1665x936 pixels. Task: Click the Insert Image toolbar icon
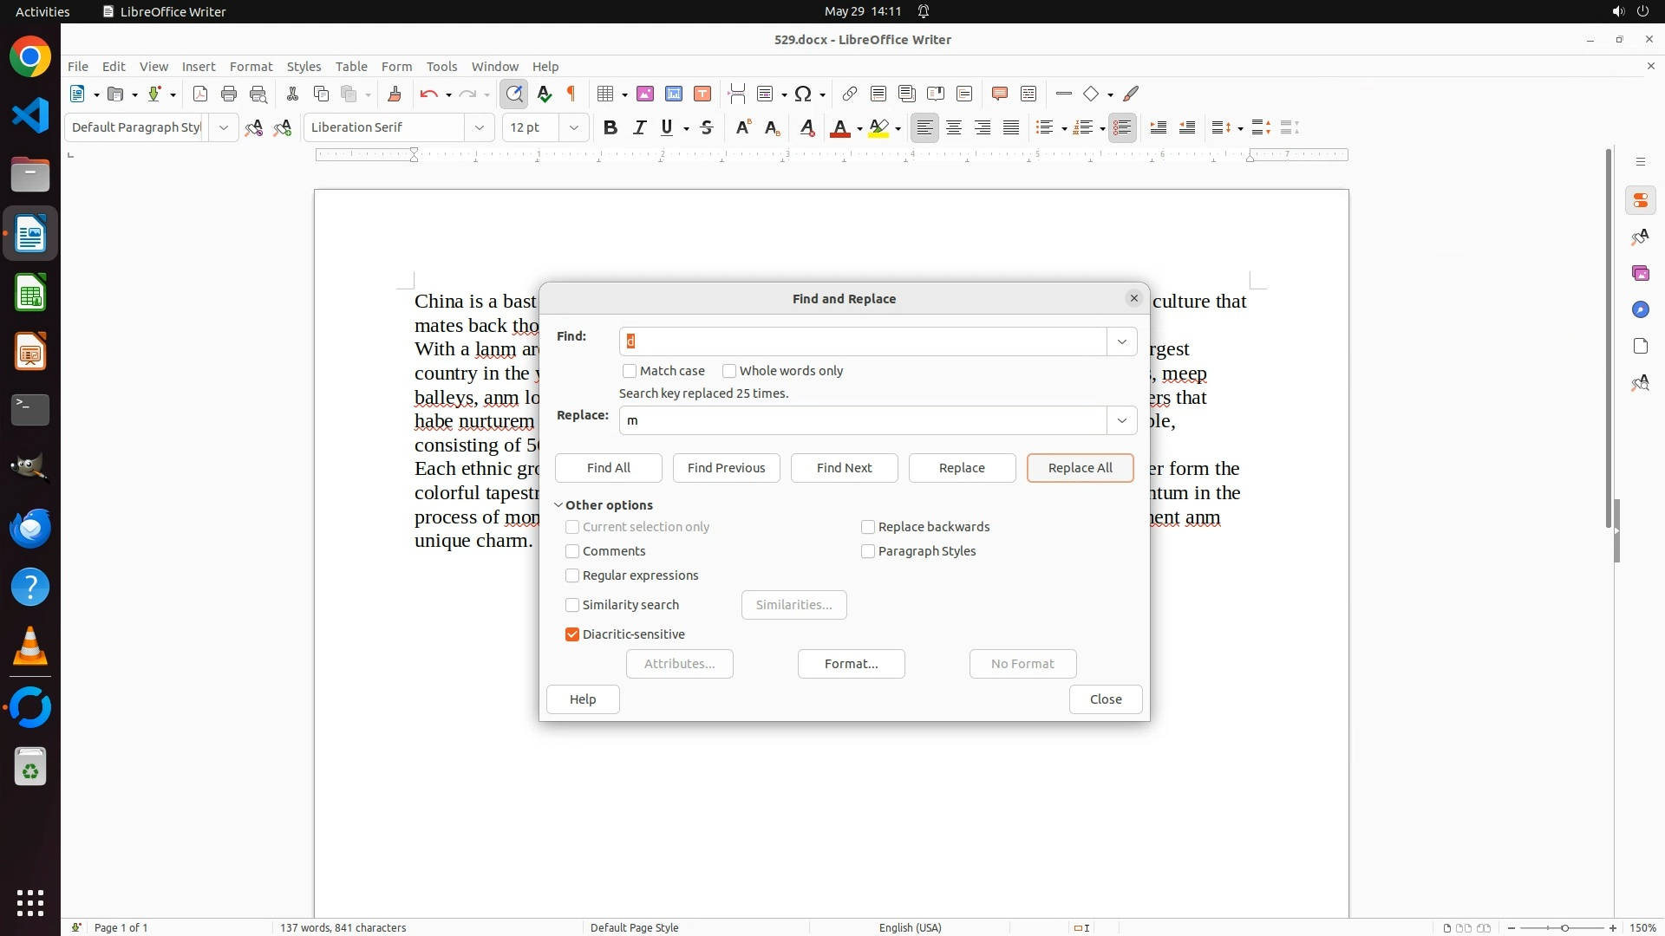pos(645,94)
